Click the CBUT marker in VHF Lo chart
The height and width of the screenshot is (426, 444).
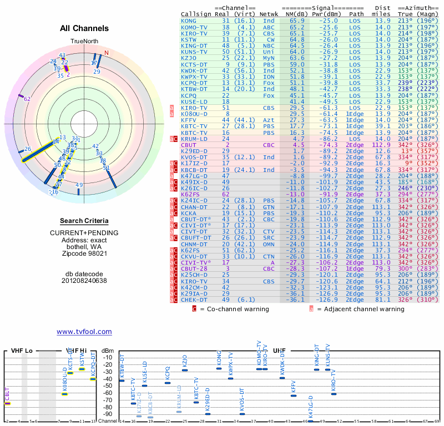[8, 403]
